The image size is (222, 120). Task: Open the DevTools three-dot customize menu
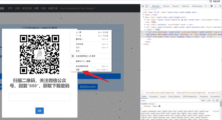(x=216, y=6)
